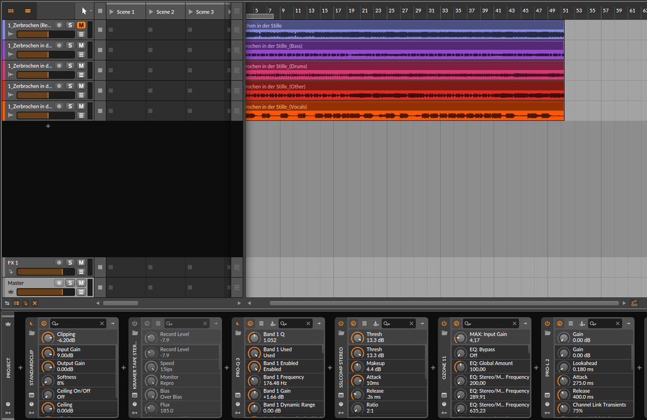The height and width of the screenshot is (420, 647).
Task: Click KRAMER TAPE clock icon
Action: point(134,404)
